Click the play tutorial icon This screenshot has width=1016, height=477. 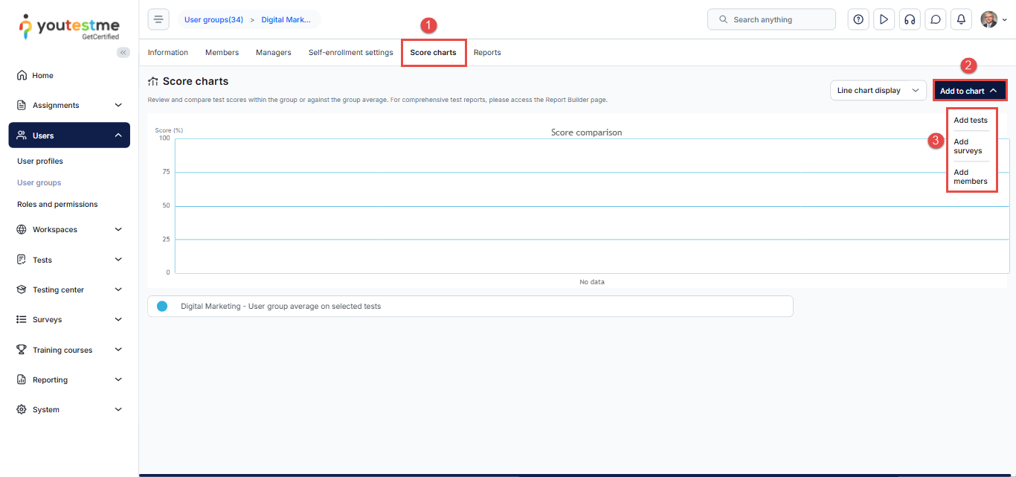click(x=884, y=19)
